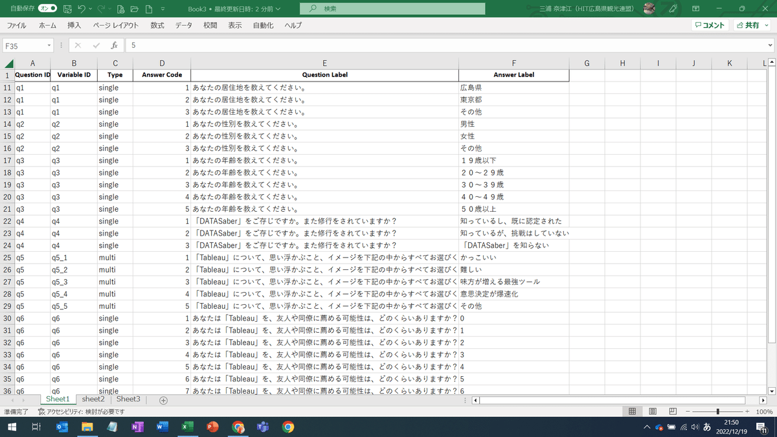The width and height of the screenshot is (777, 437).
Task: Open Customize Quick Access Toolbar dropdown
Action: pyautogui.click(x=162, y=9)
